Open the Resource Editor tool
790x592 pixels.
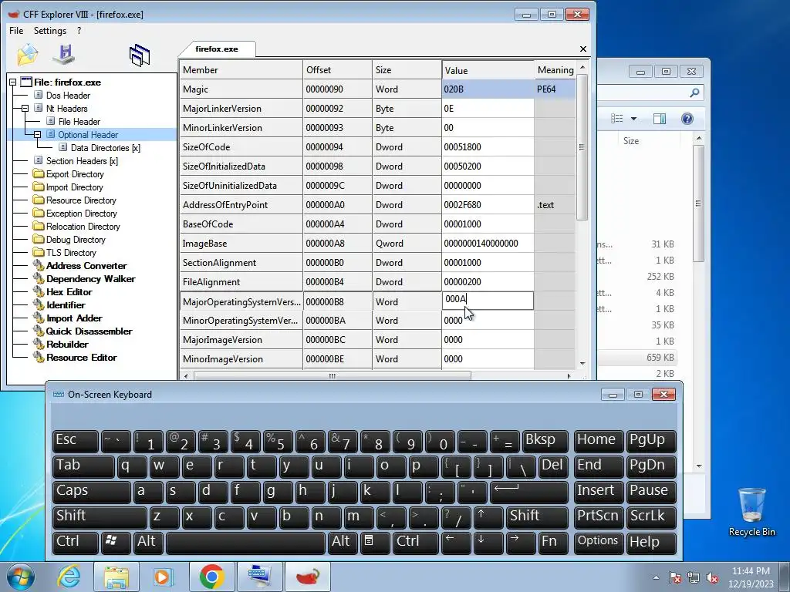pyautogui.click(x=81, y=357)
